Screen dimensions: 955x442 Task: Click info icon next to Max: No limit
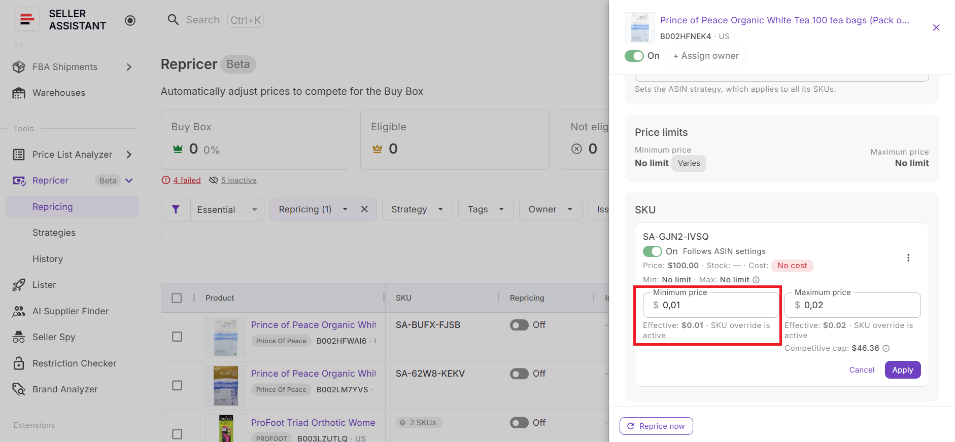pyautogui.click(x=756, y=280)
